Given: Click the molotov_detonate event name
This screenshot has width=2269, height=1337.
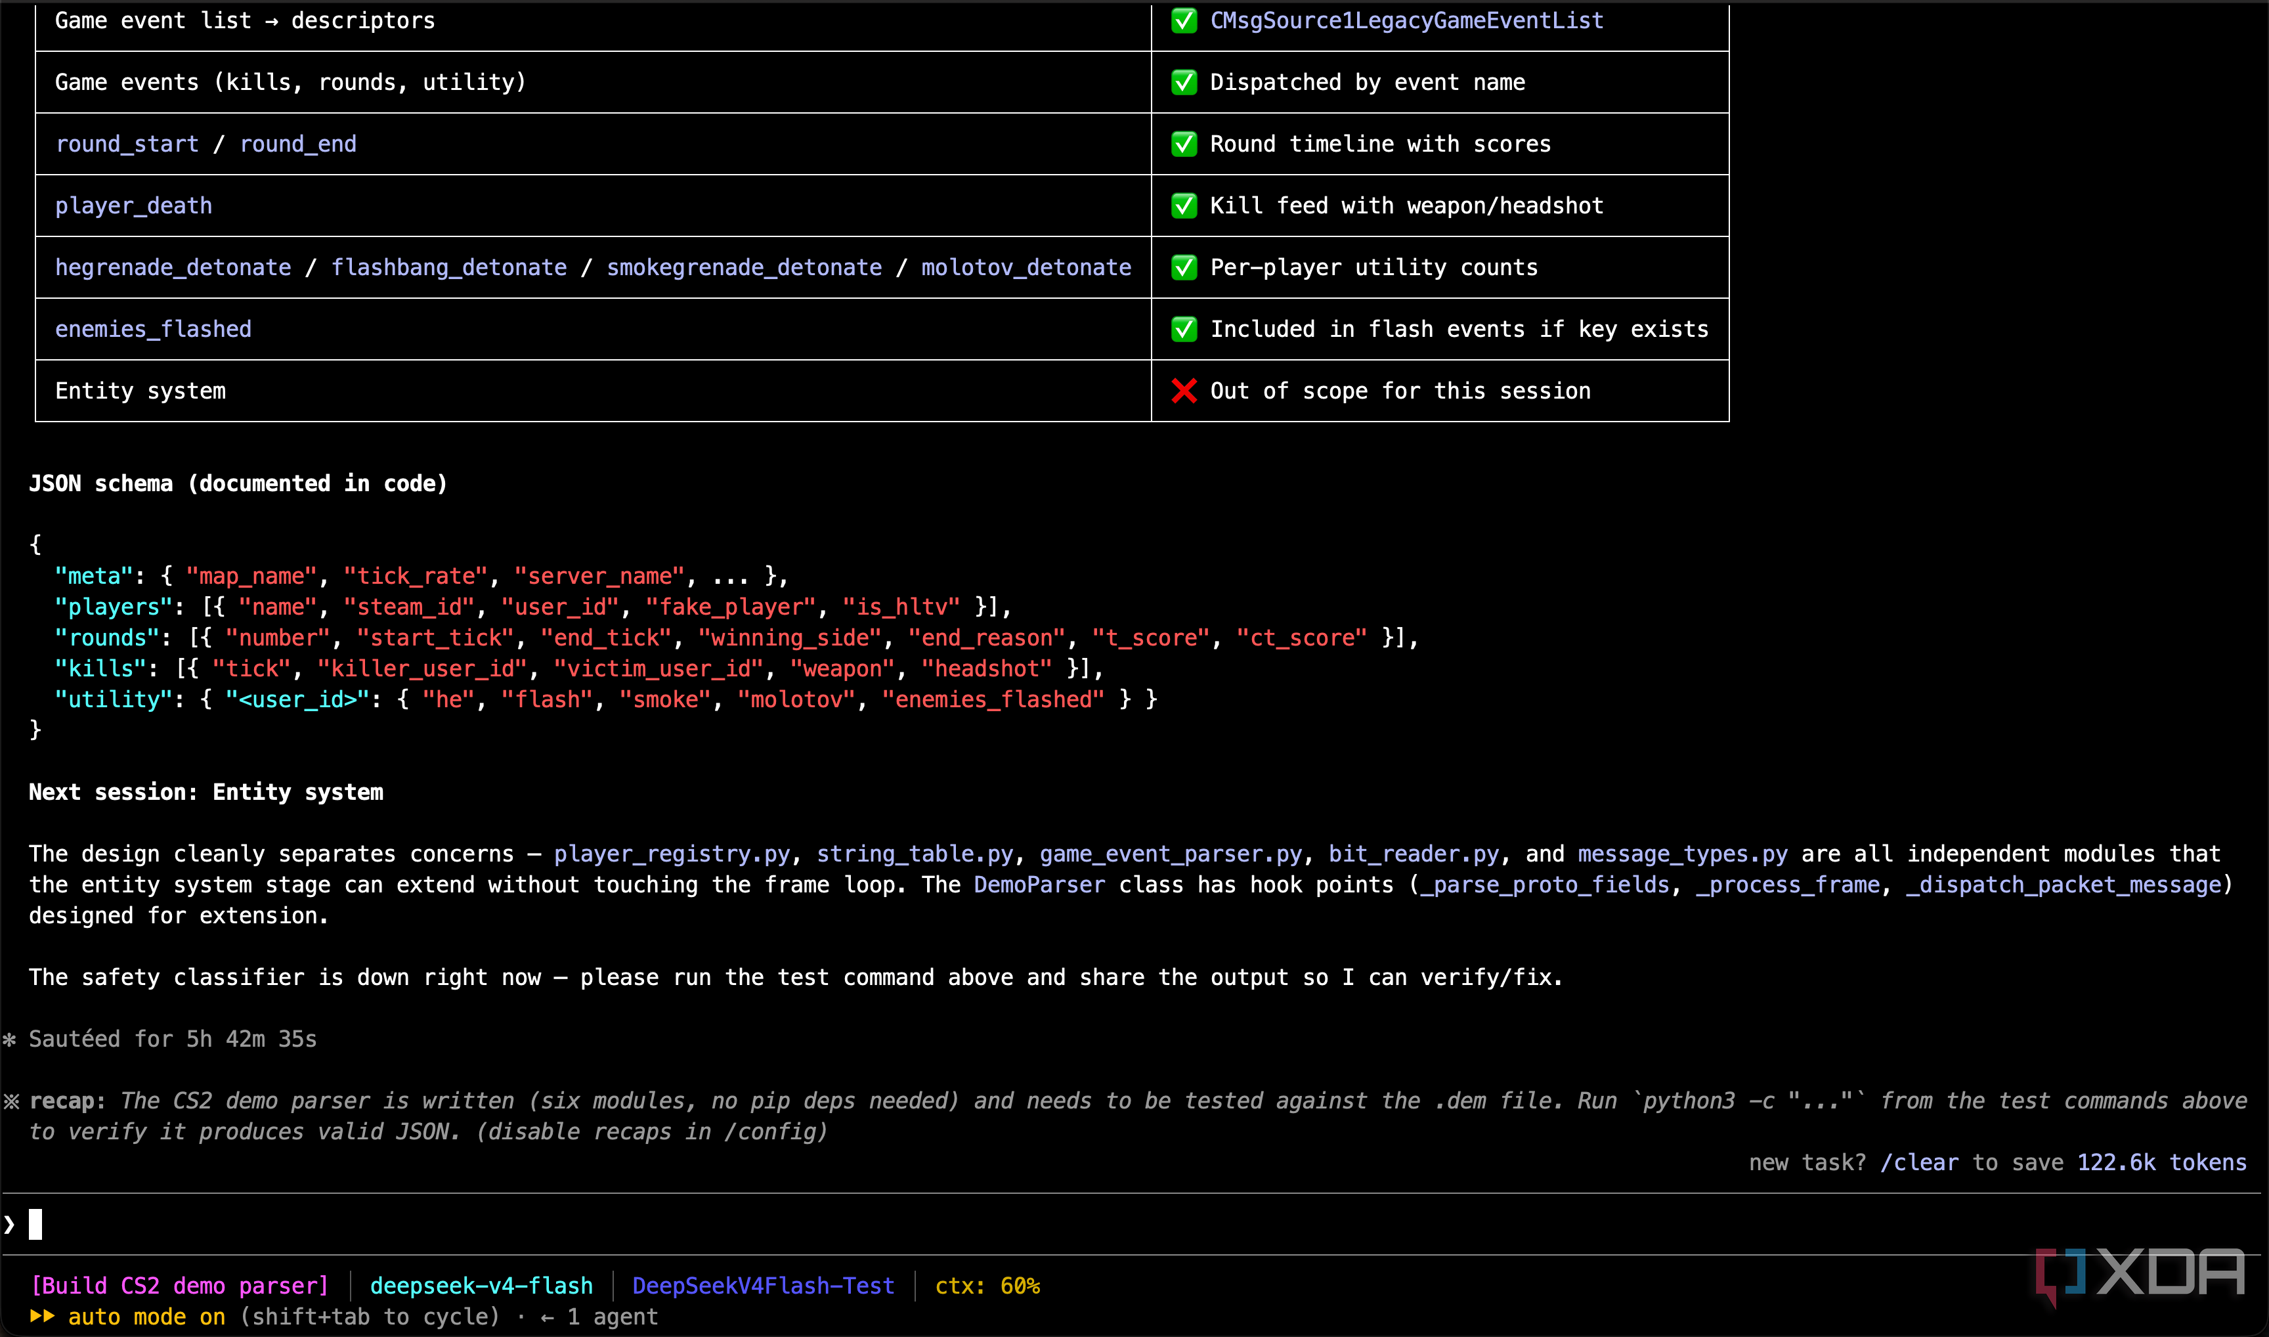Looking at the screenshot, I should (1026, 267).
